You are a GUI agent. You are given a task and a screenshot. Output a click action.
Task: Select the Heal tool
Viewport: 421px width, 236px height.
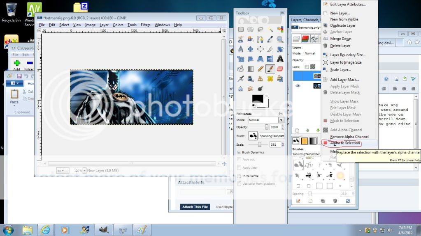(x=270, y=78)
